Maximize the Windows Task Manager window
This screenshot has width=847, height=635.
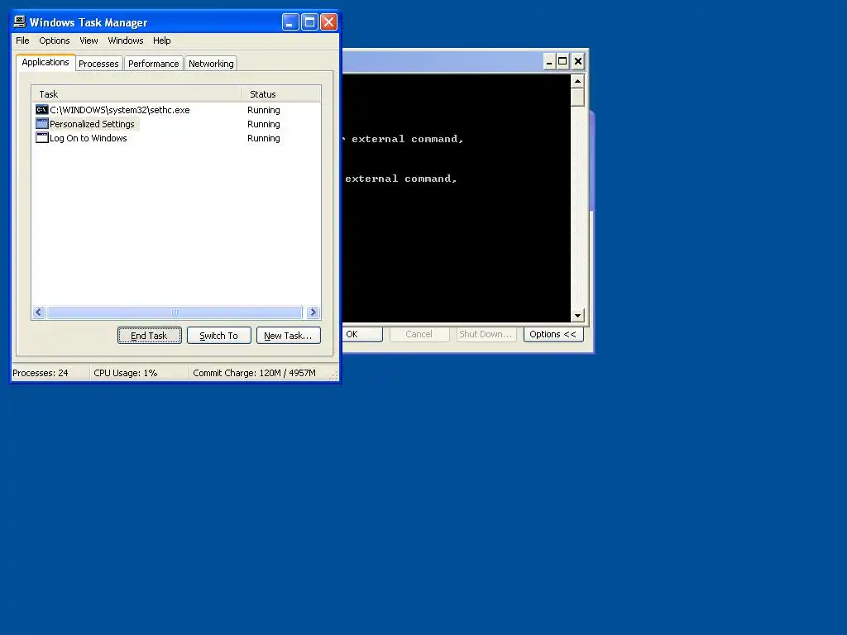(x=309, y=21)
